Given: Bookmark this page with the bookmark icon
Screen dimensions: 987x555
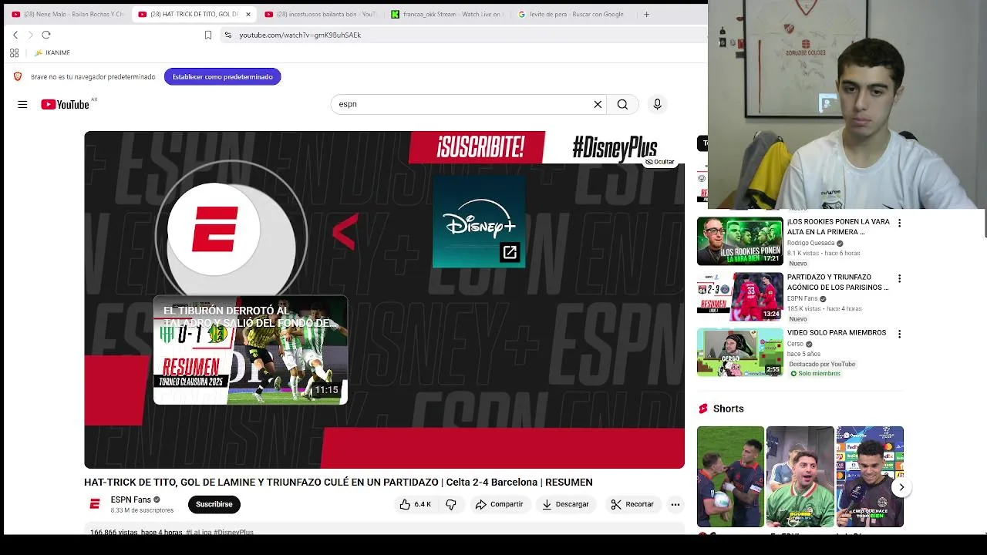Looking at the screenshot, I should 208,35.
